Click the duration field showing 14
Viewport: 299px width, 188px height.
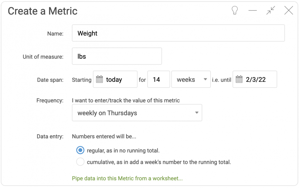[159, 79]
